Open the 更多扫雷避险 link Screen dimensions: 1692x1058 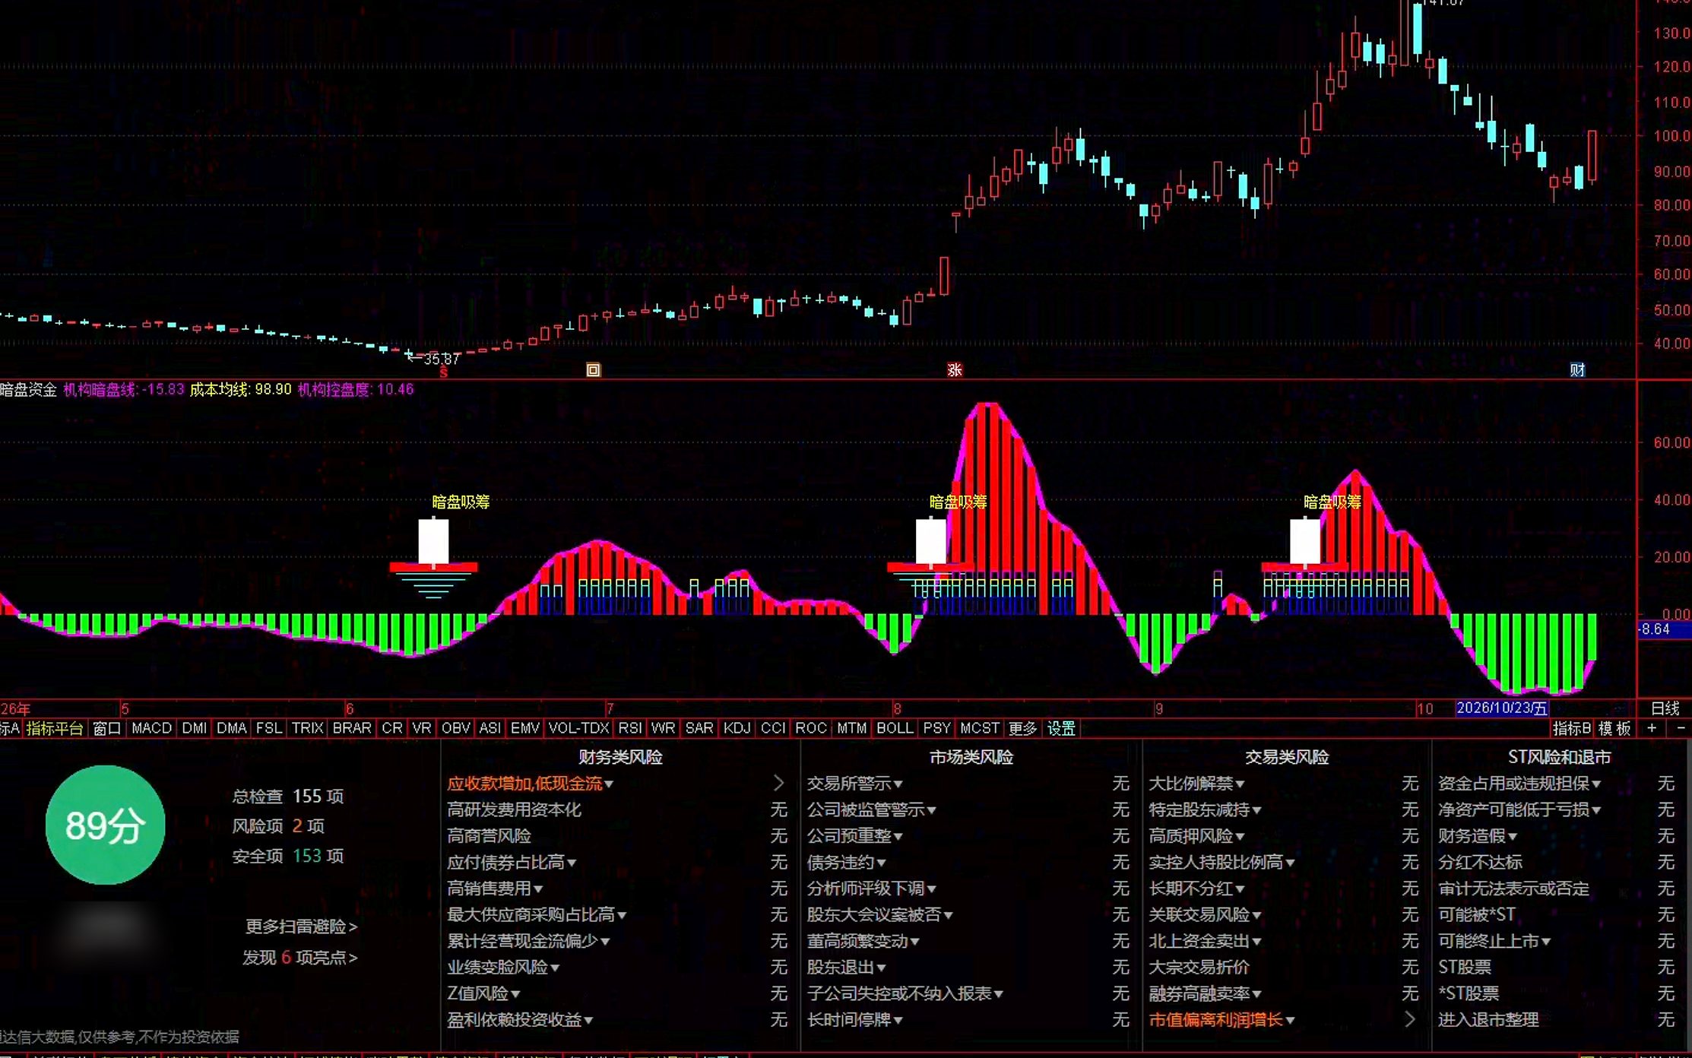point(301,927)
